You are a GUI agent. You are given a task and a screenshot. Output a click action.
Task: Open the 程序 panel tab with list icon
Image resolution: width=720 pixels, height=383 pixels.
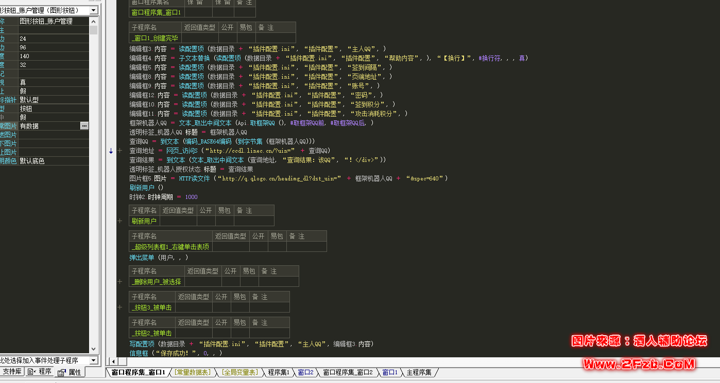(40, 372)
